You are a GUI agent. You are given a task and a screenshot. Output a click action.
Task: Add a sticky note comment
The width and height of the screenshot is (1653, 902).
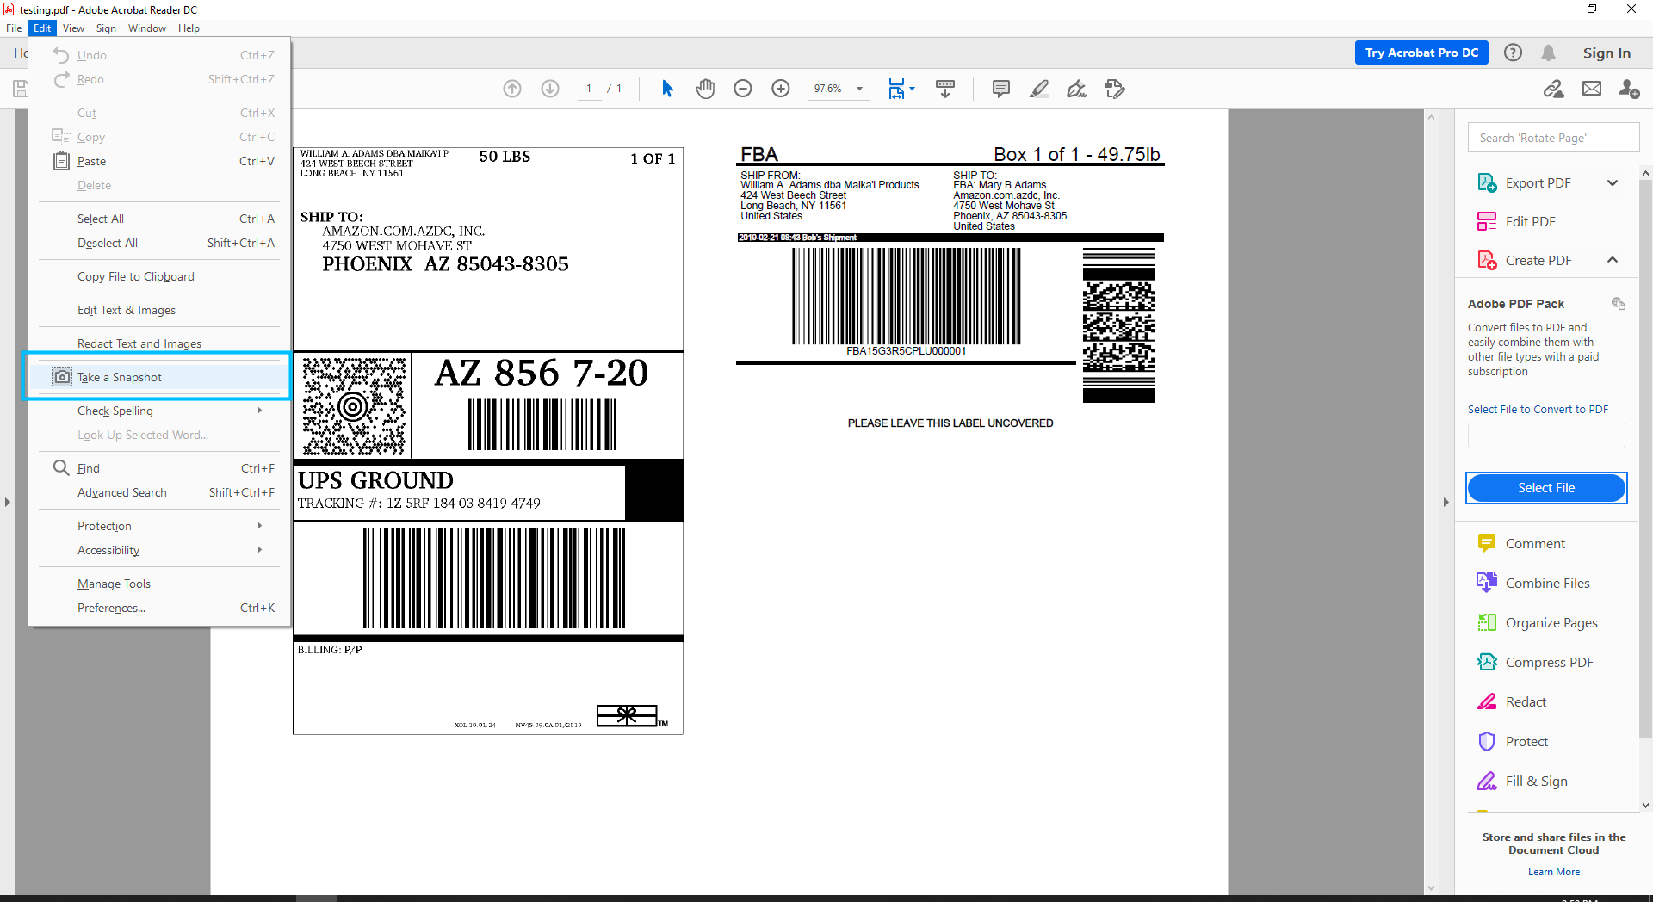tap(1000, 89)
